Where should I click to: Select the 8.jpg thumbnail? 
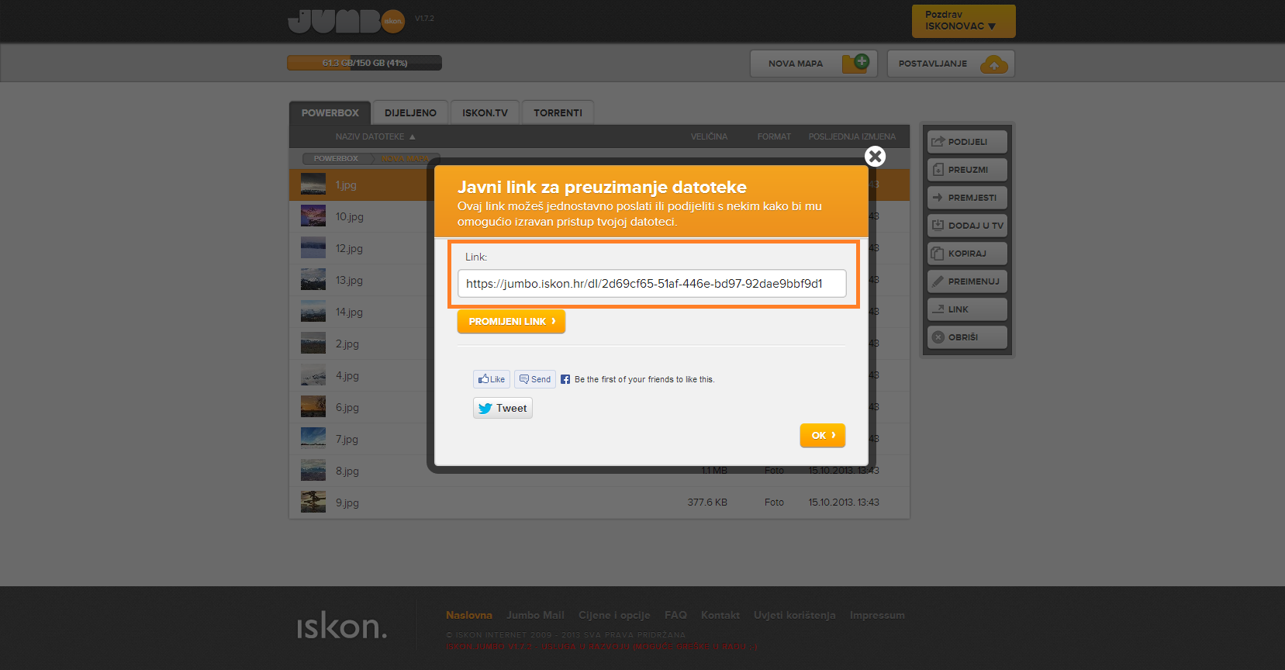(313, 471)
